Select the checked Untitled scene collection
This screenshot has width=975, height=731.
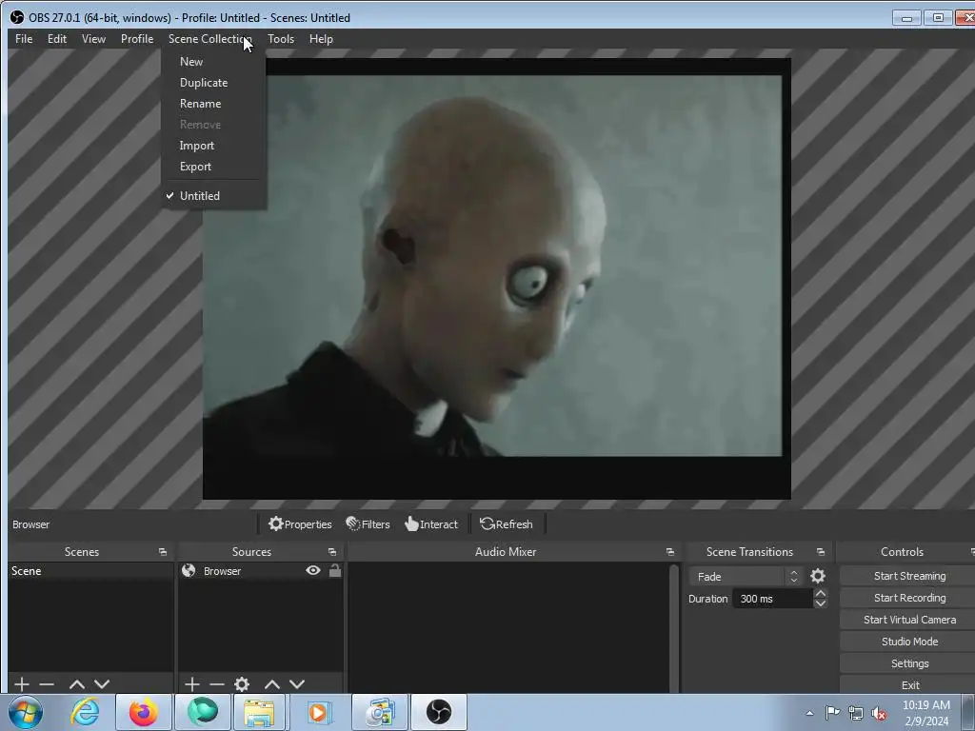pos(200,196)
